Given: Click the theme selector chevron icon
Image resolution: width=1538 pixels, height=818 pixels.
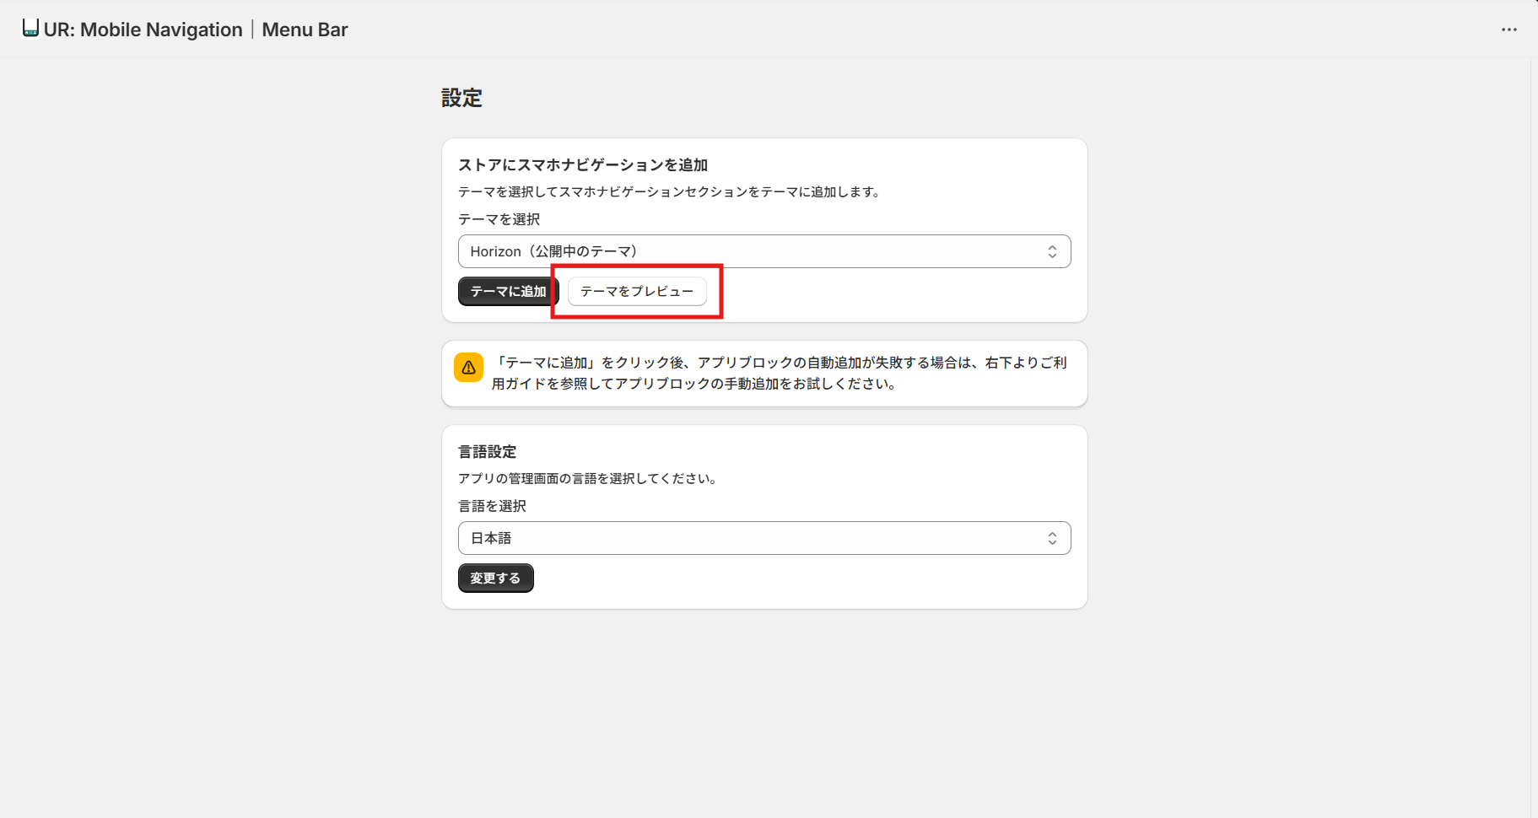Looking at the screenshot, I should [x=1052, y=250].
